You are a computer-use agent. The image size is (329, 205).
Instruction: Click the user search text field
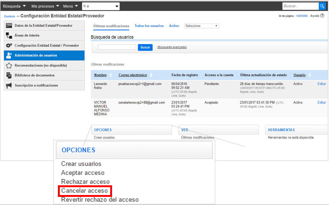tap(117, 47)
